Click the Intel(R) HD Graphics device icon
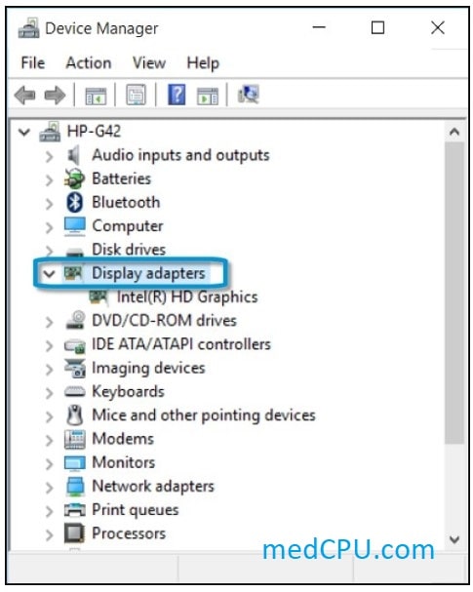The width and height of the screenshot is (473, 592). [x=99, y=296]
